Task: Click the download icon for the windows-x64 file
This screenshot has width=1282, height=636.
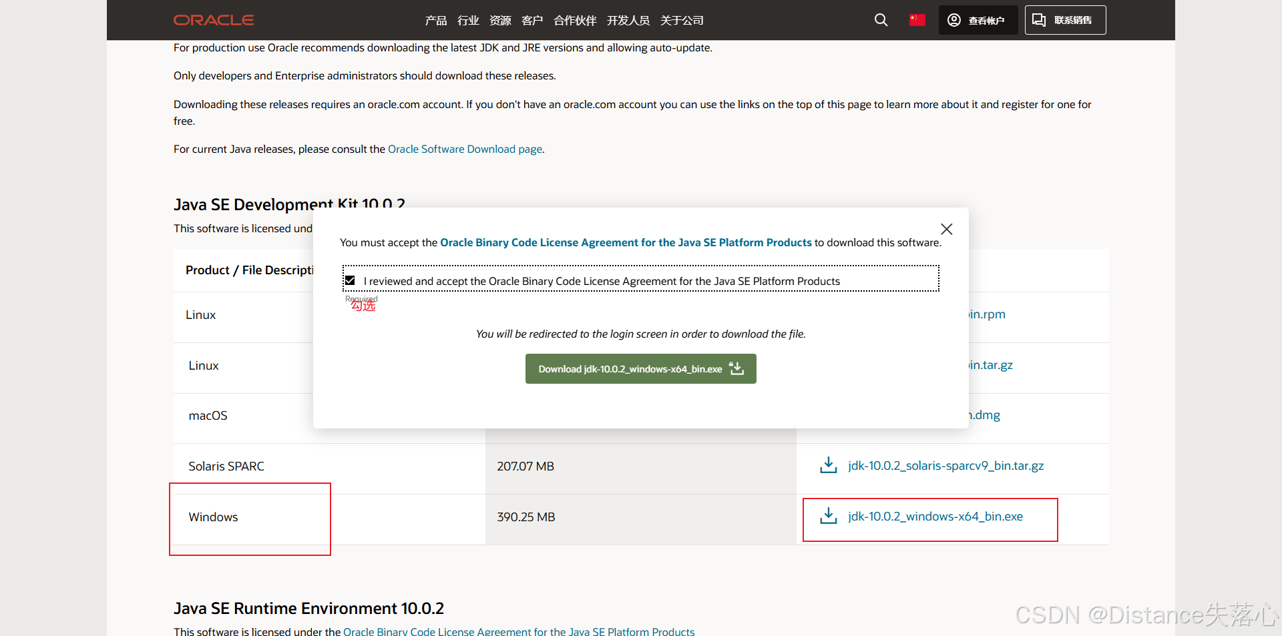Action: 828,516
